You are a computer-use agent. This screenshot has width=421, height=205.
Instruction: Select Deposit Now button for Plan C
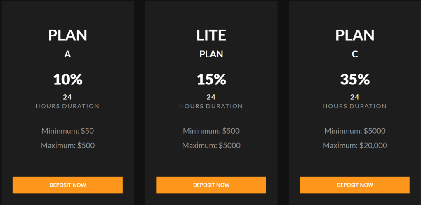point(355,185)
